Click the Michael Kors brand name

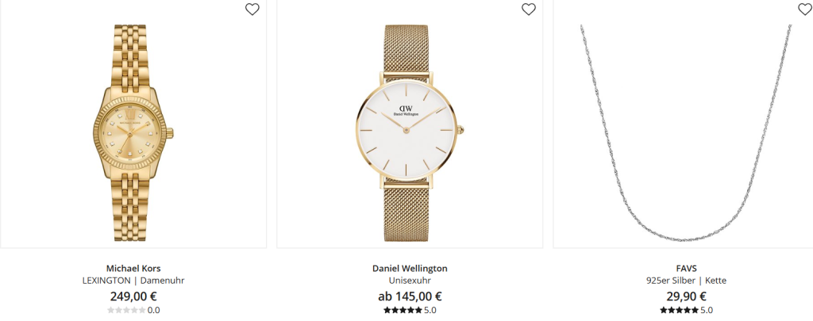click(x=133, y=268)
